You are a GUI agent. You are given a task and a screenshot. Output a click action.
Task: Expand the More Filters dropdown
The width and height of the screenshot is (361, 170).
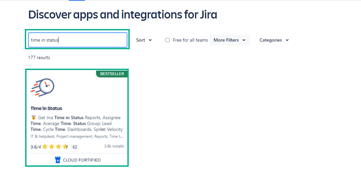[x=230, y=40]
